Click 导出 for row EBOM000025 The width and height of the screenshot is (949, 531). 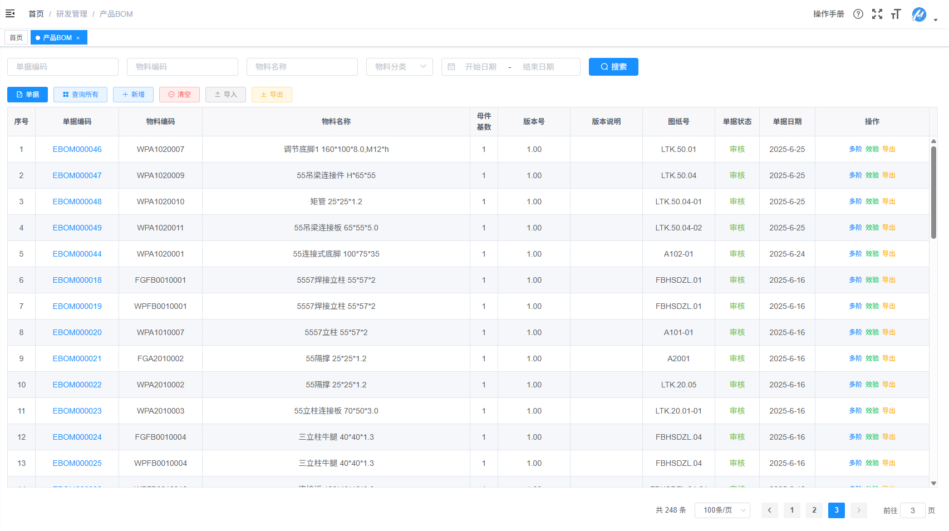point(889,463)
